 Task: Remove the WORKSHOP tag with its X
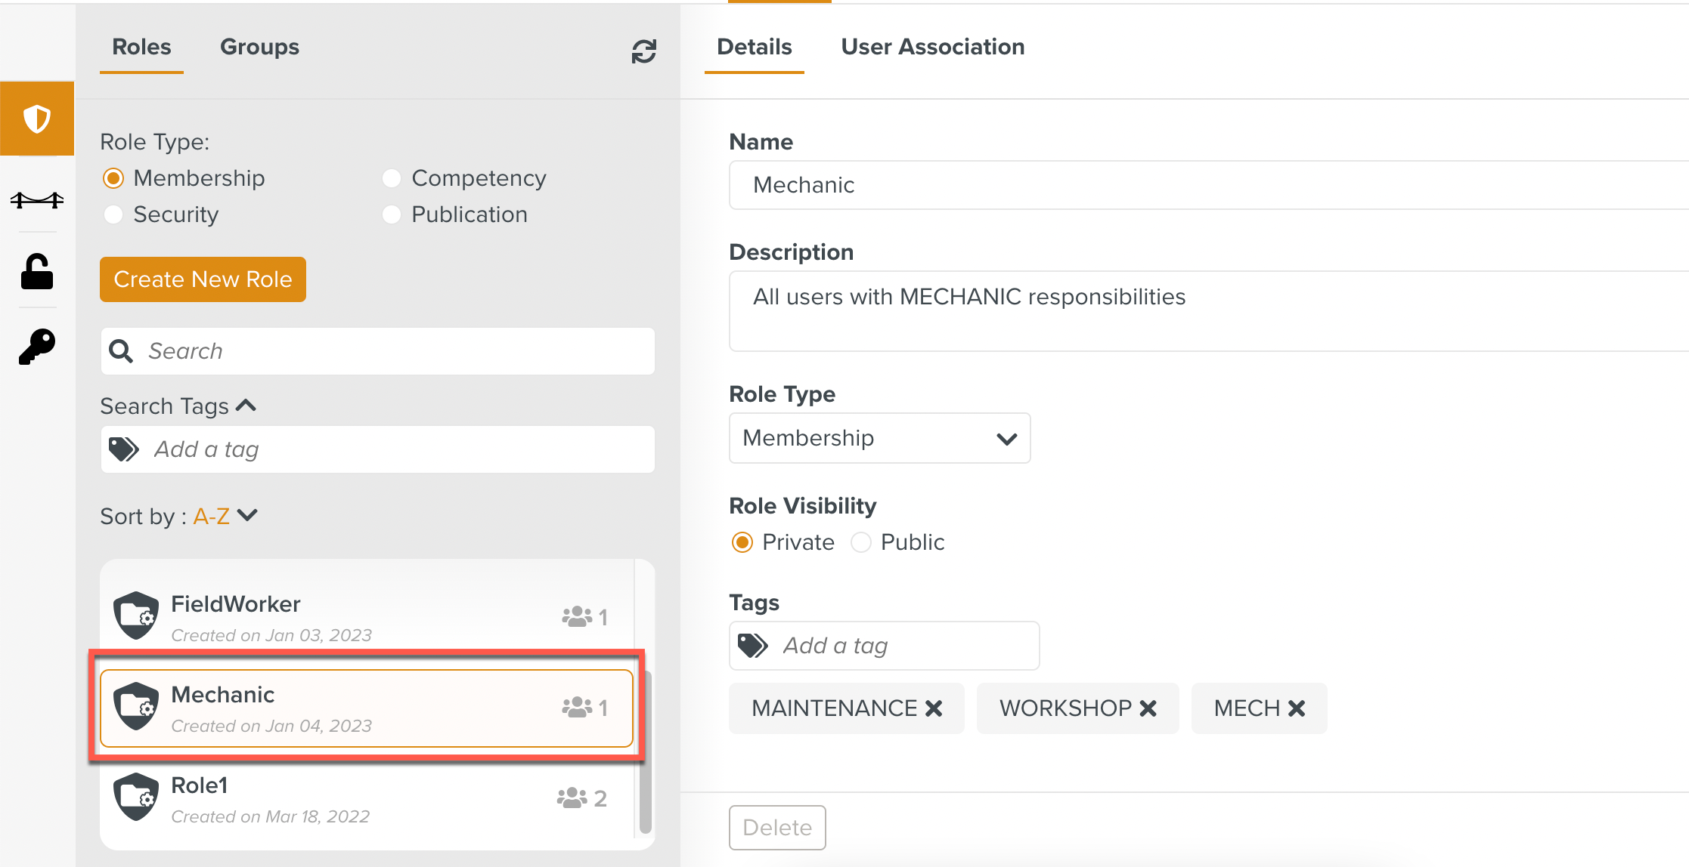[x=1148, y=708]
